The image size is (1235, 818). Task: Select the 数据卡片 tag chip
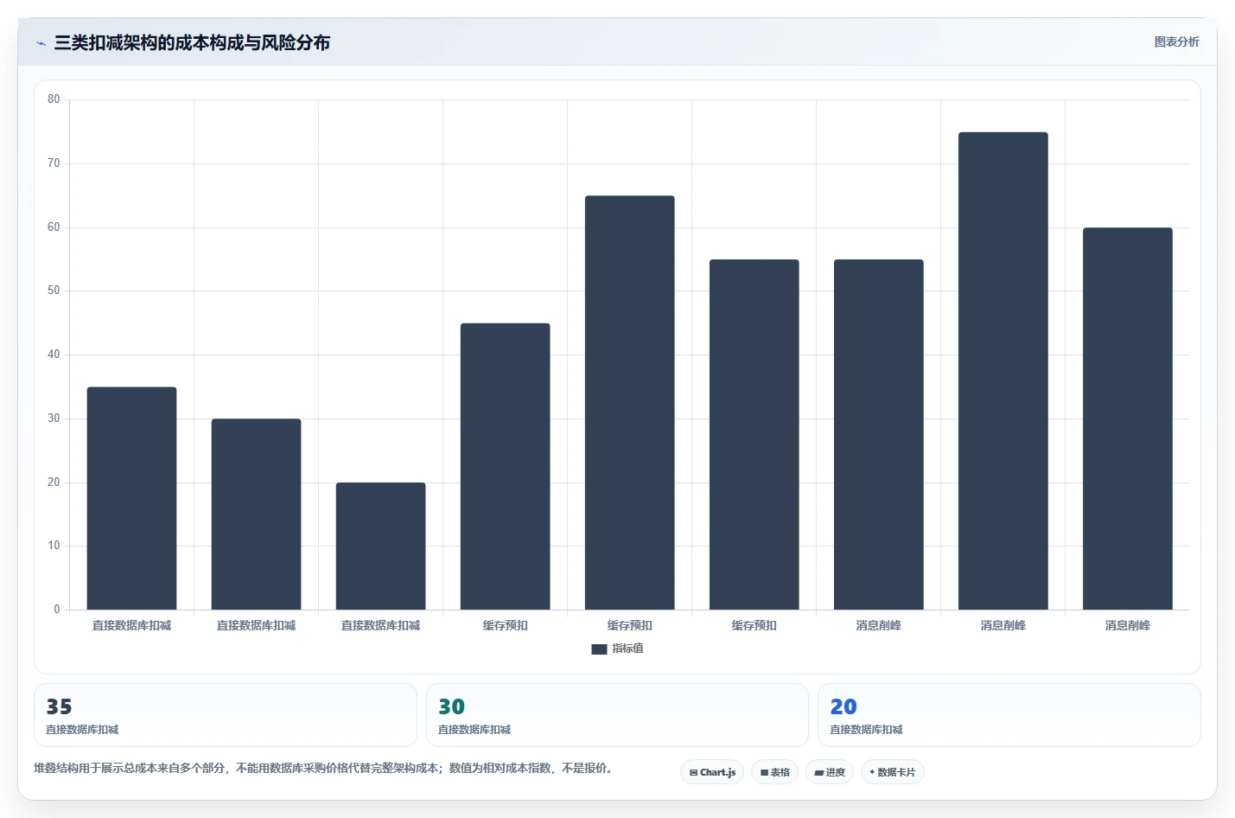(893, 772)
